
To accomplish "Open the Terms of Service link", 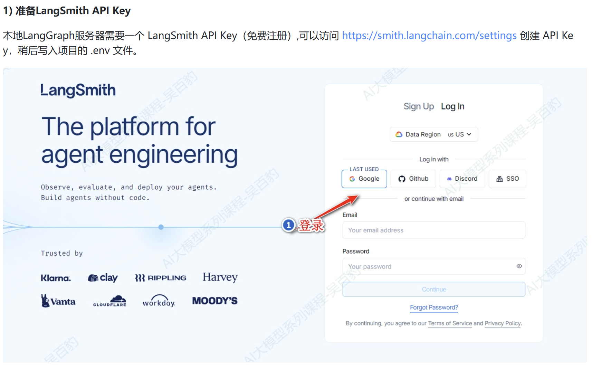I will [450, 323].
